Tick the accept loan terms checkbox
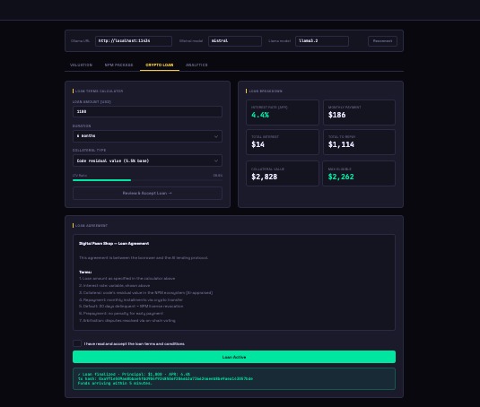The width and height of the screenshot is (480, 407). [x=77, y=343]
